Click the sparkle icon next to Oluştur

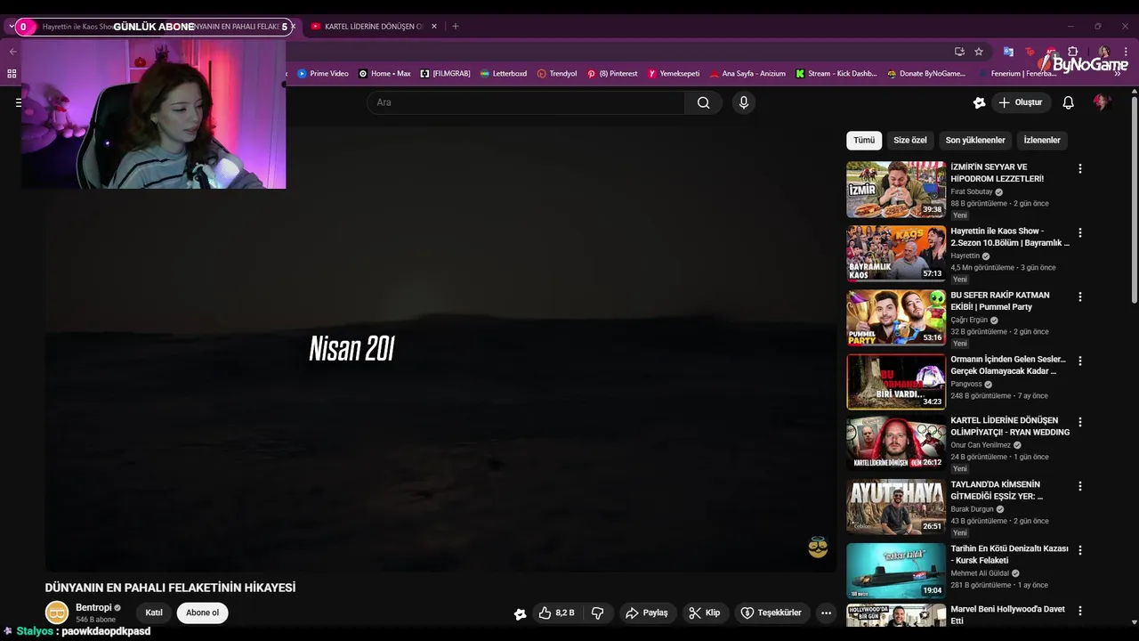[979, 102]
